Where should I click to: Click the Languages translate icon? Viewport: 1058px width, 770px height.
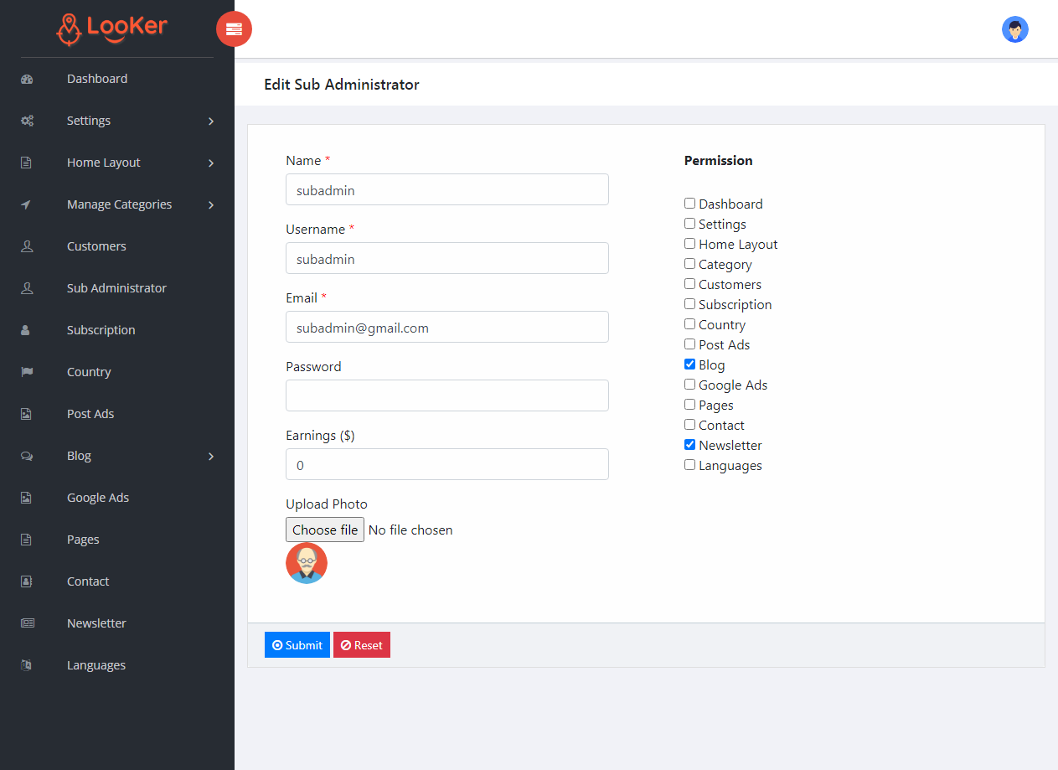(x=26, y=665)
